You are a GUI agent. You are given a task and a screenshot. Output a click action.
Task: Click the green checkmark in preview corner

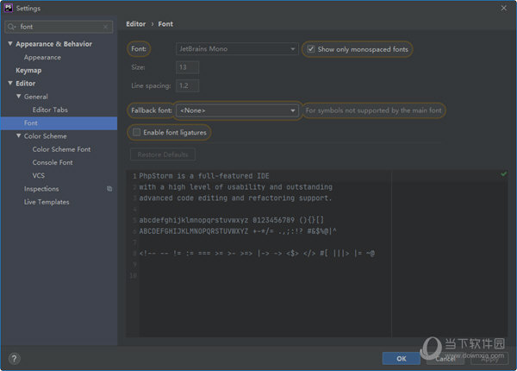[503, 173]
